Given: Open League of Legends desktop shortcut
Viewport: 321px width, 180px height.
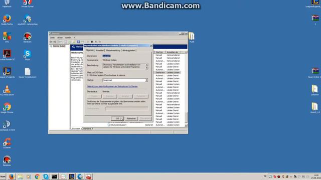Looking at the screenshot, I should (7, 72).
